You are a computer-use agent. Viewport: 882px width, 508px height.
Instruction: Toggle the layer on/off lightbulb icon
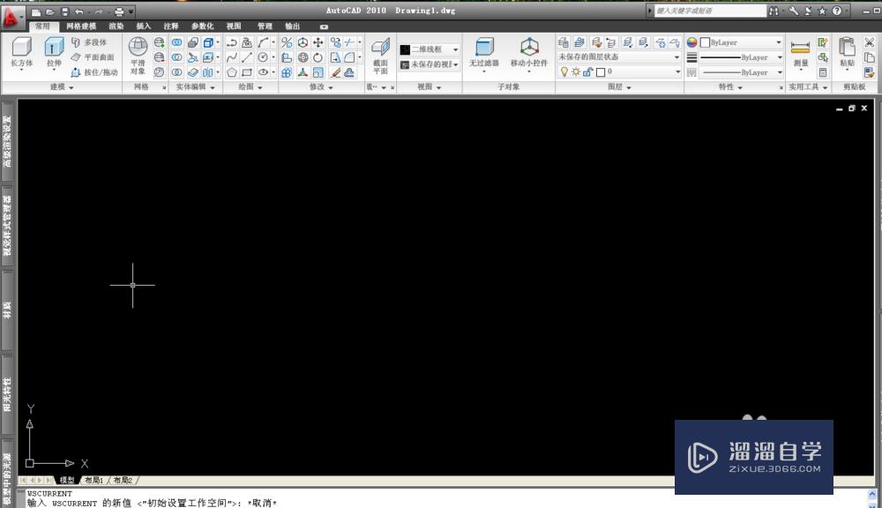(564, 71)
